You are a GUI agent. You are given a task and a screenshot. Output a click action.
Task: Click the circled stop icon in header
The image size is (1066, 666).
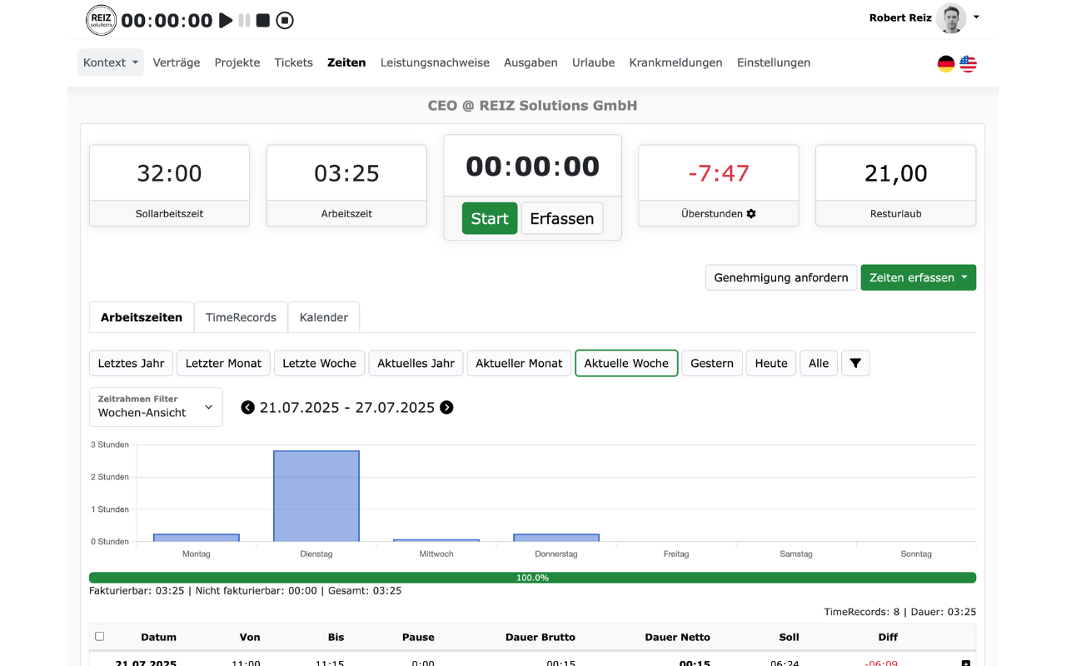(285, 21)
